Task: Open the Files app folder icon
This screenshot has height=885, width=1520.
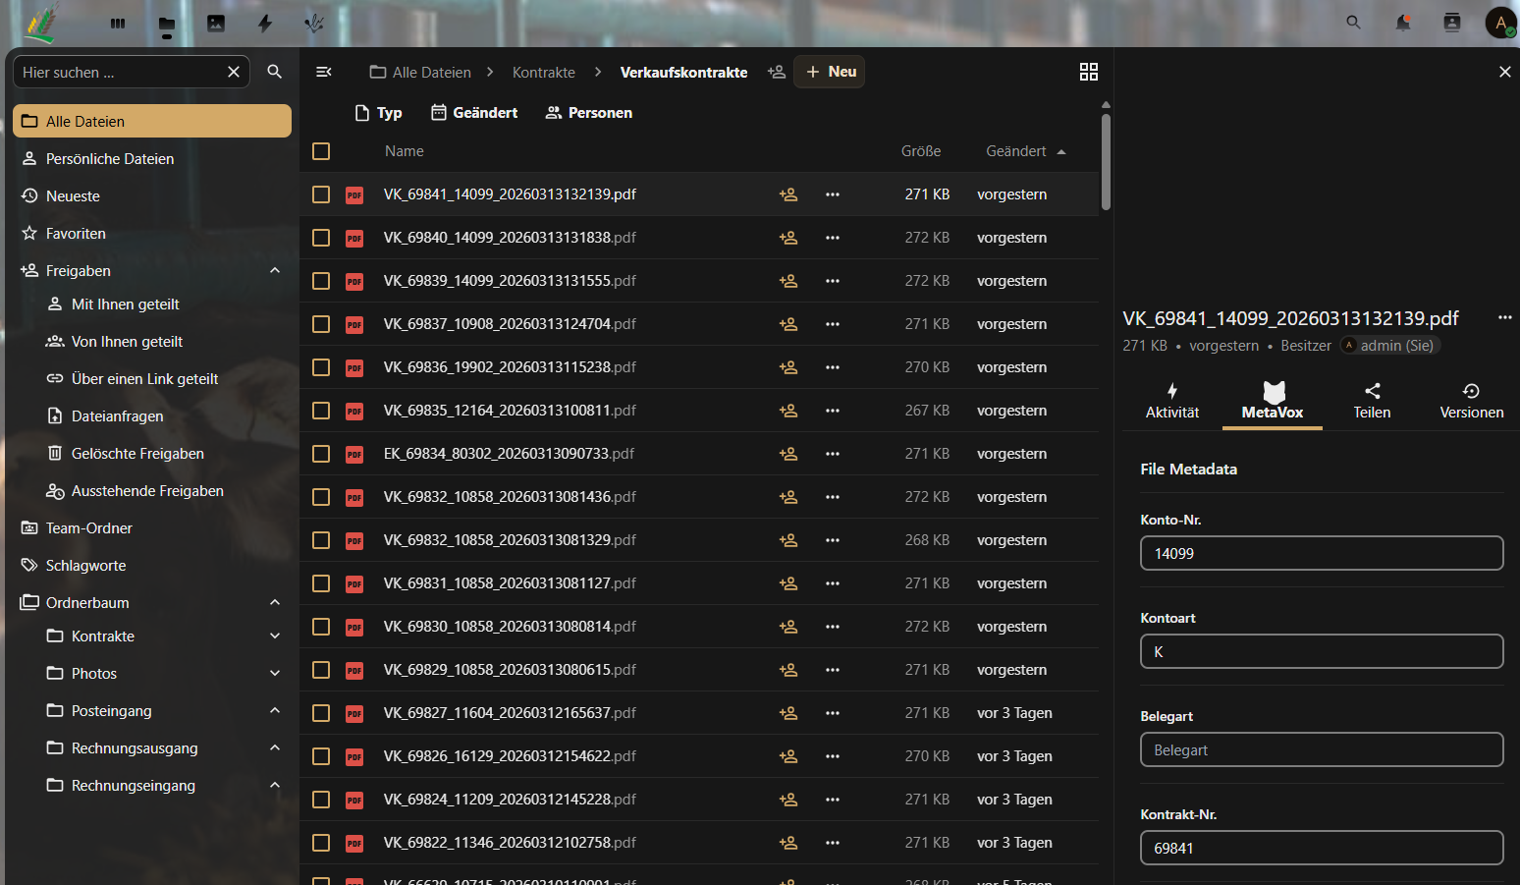Action: pos(167,24)
